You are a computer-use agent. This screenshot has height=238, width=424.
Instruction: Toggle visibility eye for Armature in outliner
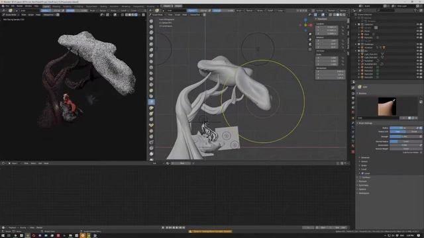[417, 48]
